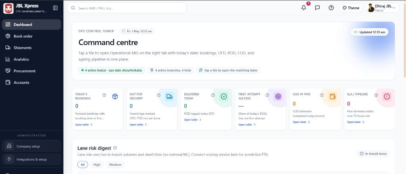Image resolution: width=406 pixels, height=174 pixels.
Task: Show Lane risk digest help icon
Action: tap(115, 148)
